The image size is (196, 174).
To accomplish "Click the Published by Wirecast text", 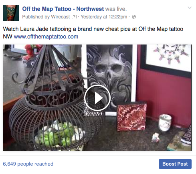I will point(46,17).
